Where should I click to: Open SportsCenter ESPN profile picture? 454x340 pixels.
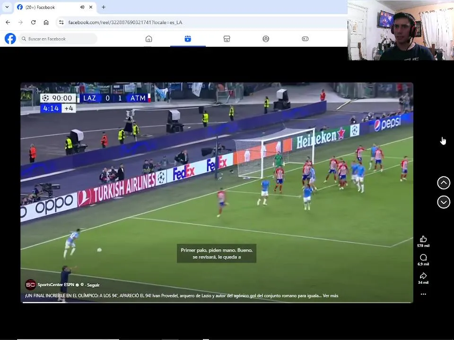pyautogui.click(x=30, y=285)
